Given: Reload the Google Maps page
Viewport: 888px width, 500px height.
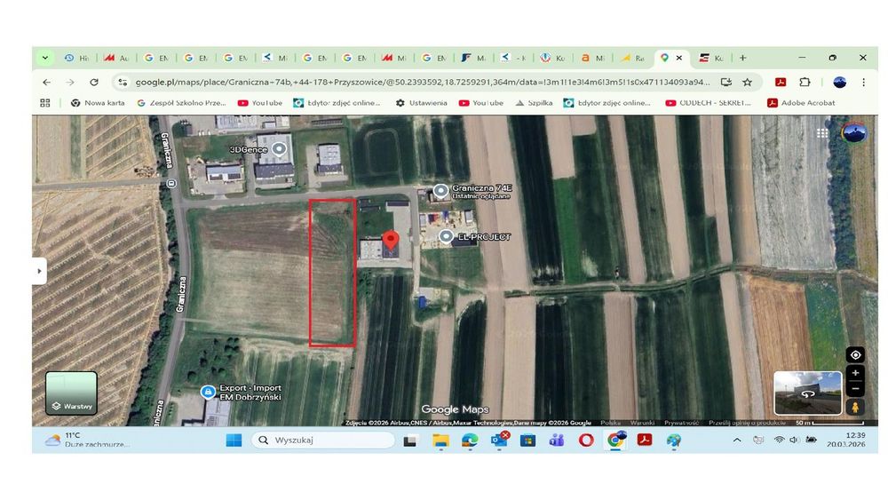Looking at the screenshot, I should (94, 82).
